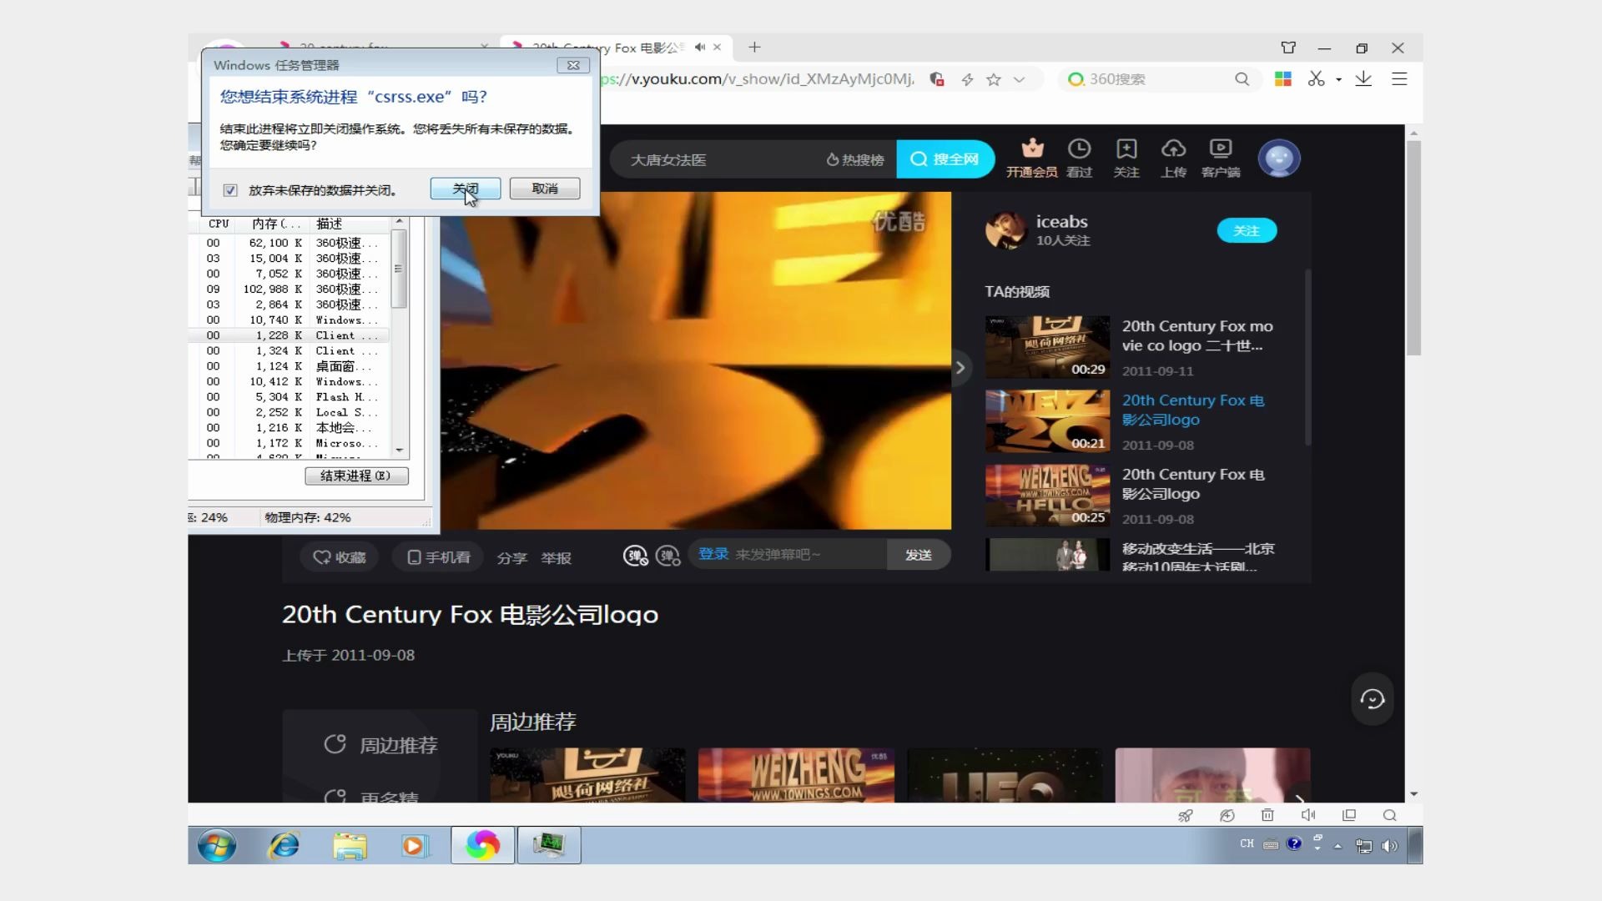Click 取消 to cancel ending csrss.exe
Image resolution: width=1602 pixels, height=901 pixels.
[545, 189]
